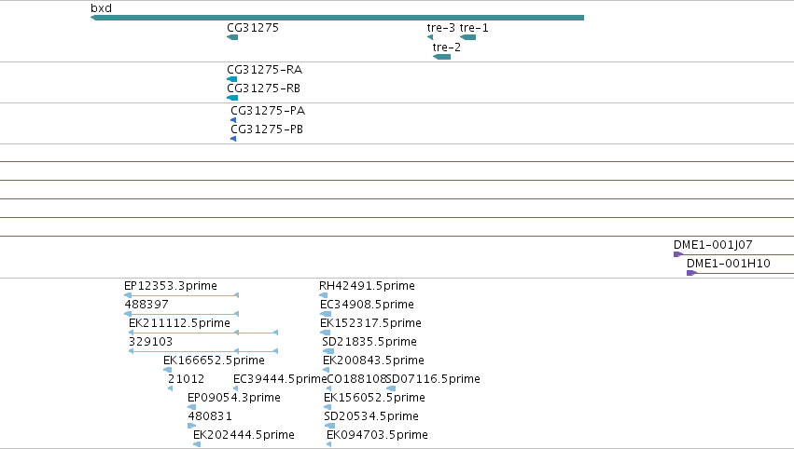Select the CG31275-RB transcript glyph

click(232, 98)
